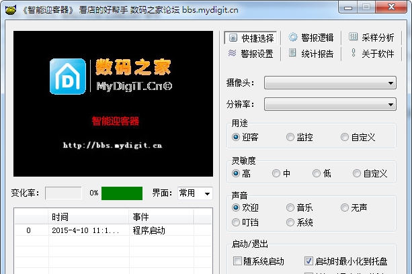412x274 pixels.
Task: Click the app icon in title bar
Action: [x=10, y=10]
